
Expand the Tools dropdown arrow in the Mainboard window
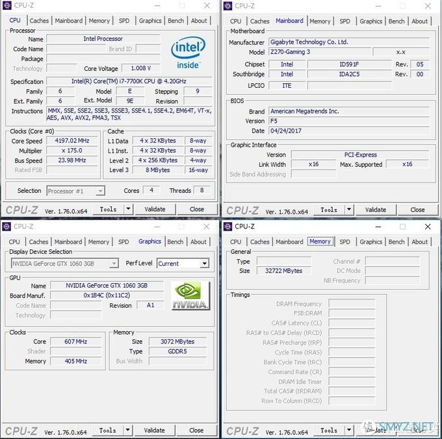[349, 210]
